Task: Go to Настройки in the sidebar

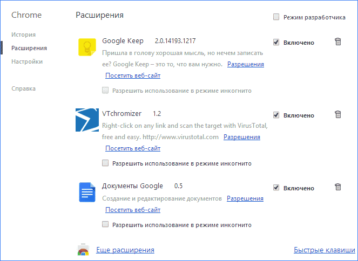Action: pyautogui.click(x=27, y=61)
